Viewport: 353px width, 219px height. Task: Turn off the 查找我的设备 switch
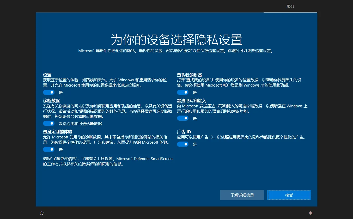click(x=183, y=92)
